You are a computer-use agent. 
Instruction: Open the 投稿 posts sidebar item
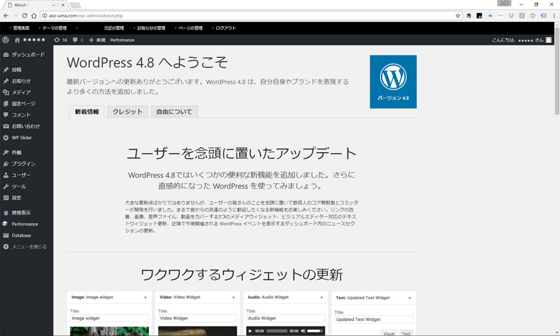point(26,70)
